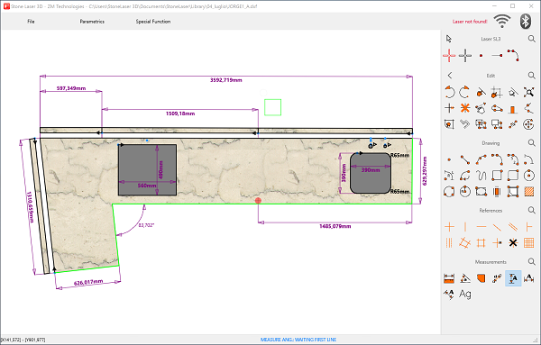Select the ellipse in rectangle drawing tool
The height and width of the screenshot is (345, 541).
[x=481, y=191]
